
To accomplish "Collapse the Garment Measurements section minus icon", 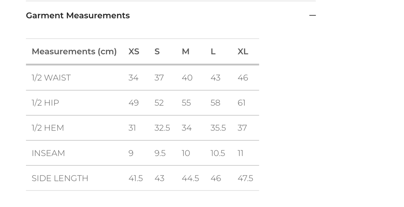I will pos(312,15).
